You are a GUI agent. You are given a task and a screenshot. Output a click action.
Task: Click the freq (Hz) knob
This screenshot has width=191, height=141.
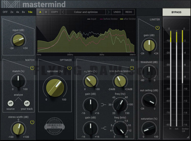(x=120, y=105)
